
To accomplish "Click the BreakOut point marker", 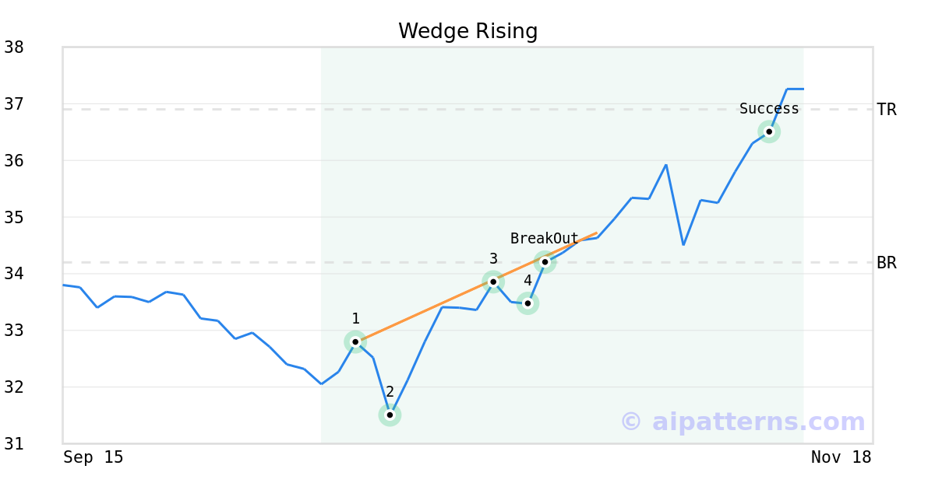I will pyautogui.click(x=545, y=262).
